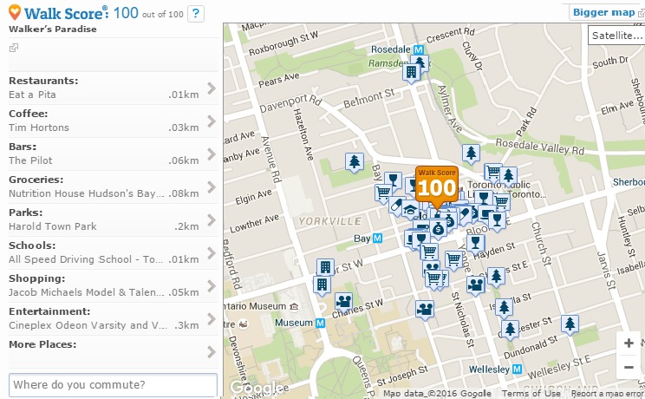645x399 pixels.
Task: Select the tree marker on Gloucester St near Yonge
Action: coord(510,329)
